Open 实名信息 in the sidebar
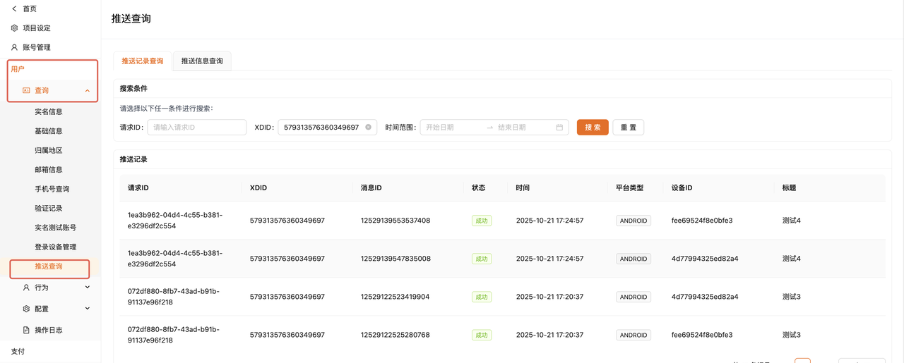The height and width of the screenshot is (363, 904). click(x=49, y=111)
